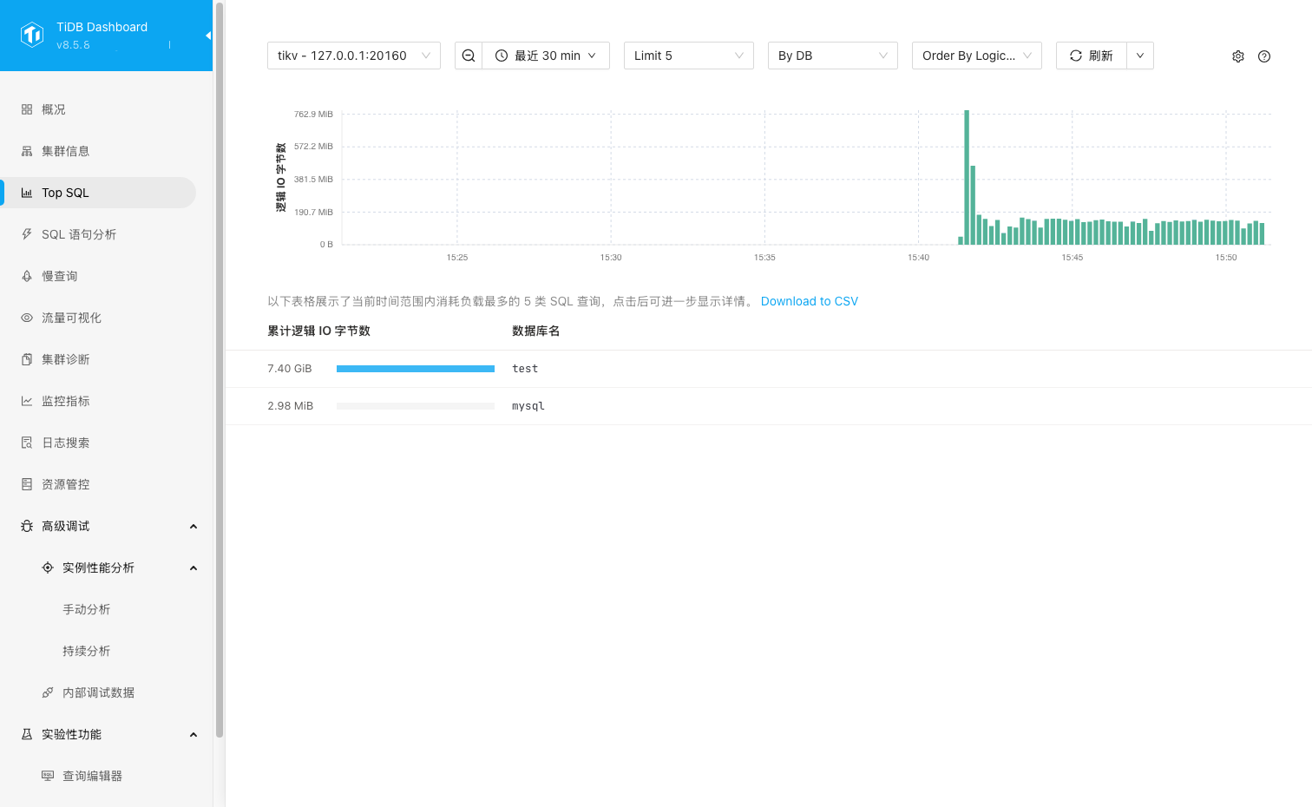
Task: Open the Limit 5 dropdown
Action: click(x=688, y=55)
